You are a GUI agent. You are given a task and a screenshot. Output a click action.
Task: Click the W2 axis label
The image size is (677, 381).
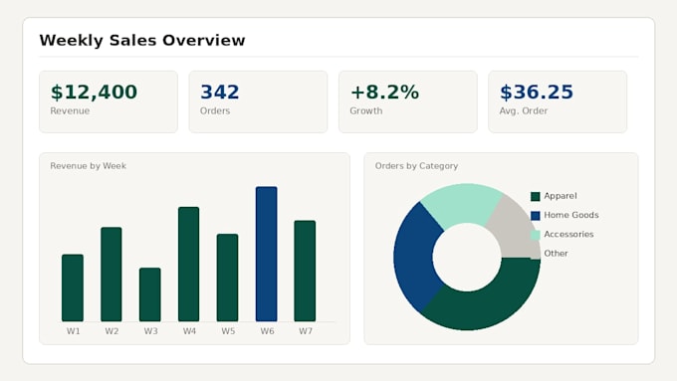[x=112, y=331]
